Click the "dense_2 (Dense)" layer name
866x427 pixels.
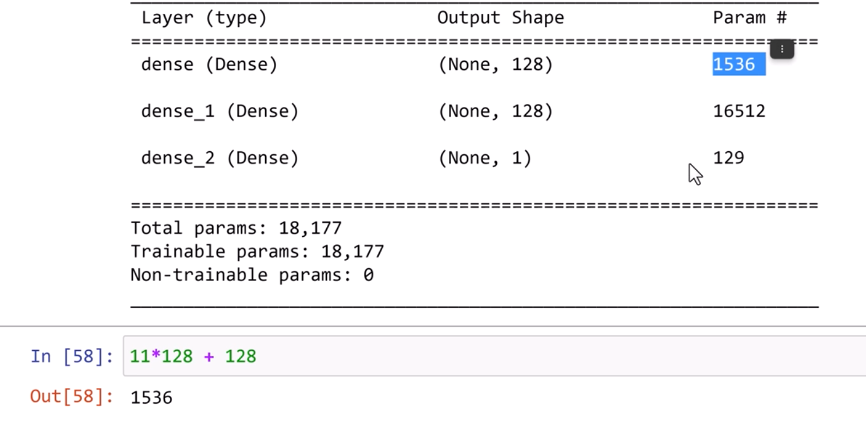point(219,157)
